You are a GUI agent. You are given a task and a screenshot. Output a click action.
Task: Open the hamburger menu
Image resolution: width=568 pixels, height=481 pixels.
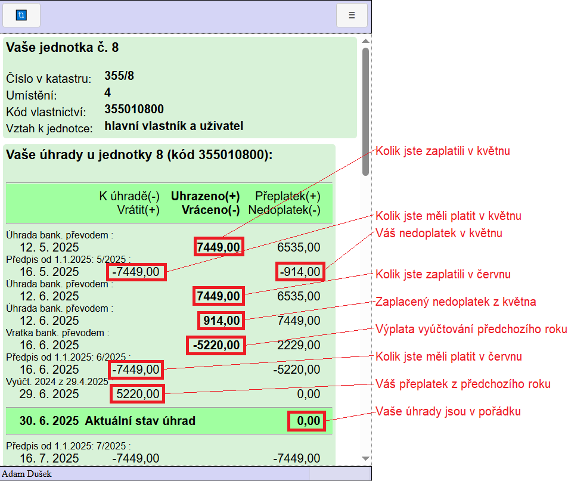(x=352, y=15)
